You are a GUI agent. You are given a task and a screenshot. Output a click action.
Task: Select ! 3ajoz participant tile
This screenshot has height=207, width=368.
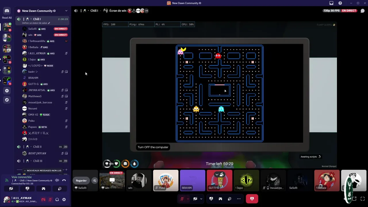coord(246,181)
